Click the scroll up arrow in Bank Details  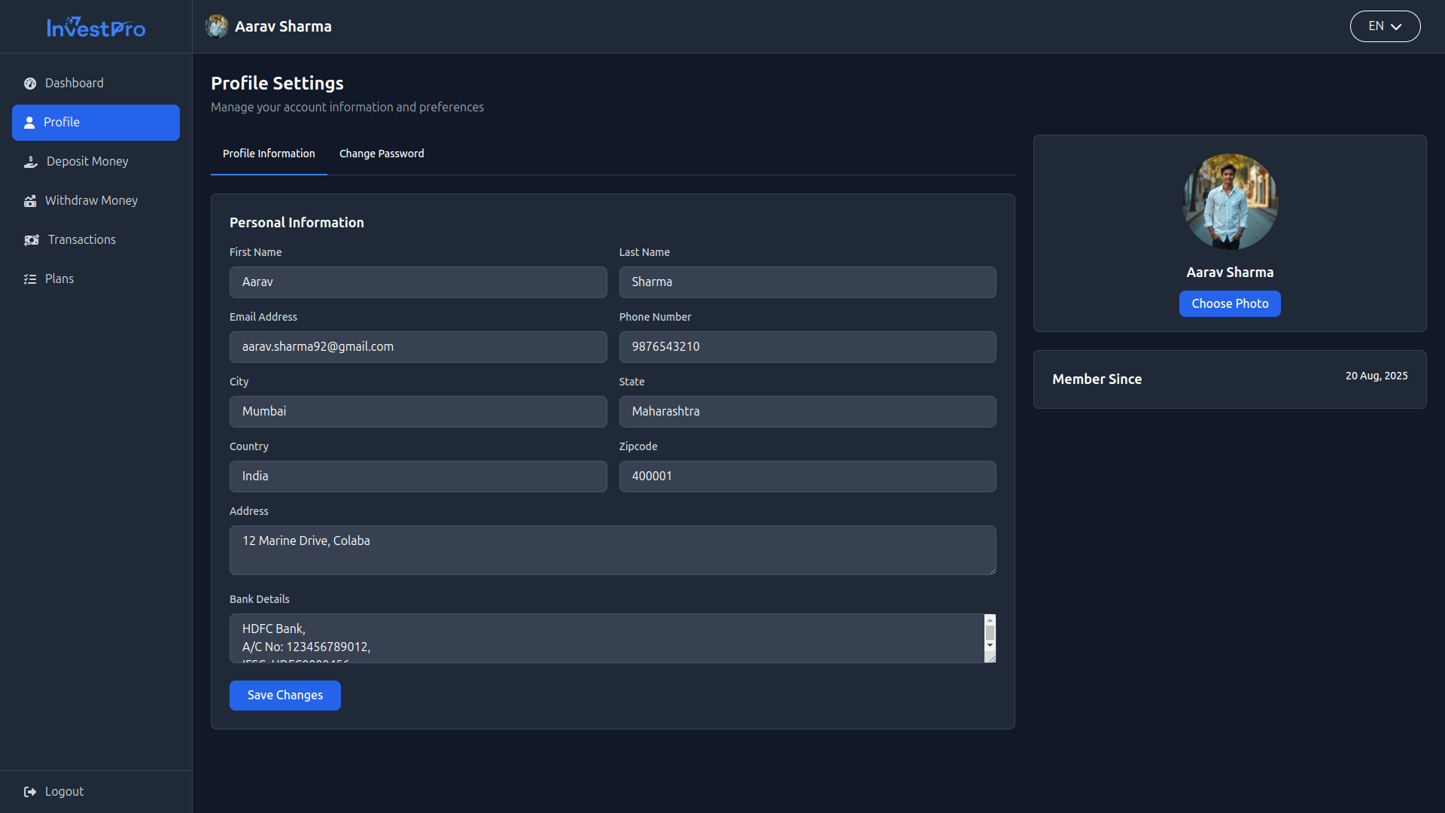click(x=990, y=620)
